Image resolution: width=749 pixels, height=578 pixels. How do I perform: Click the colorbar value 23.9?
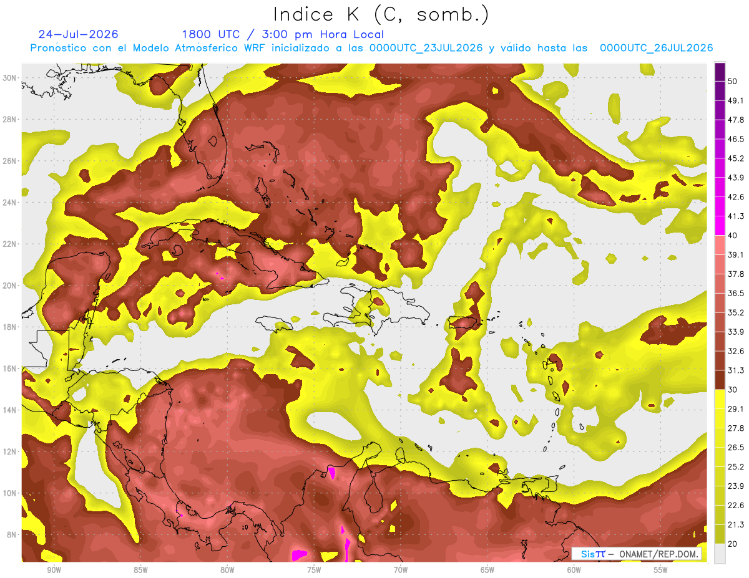737,486
